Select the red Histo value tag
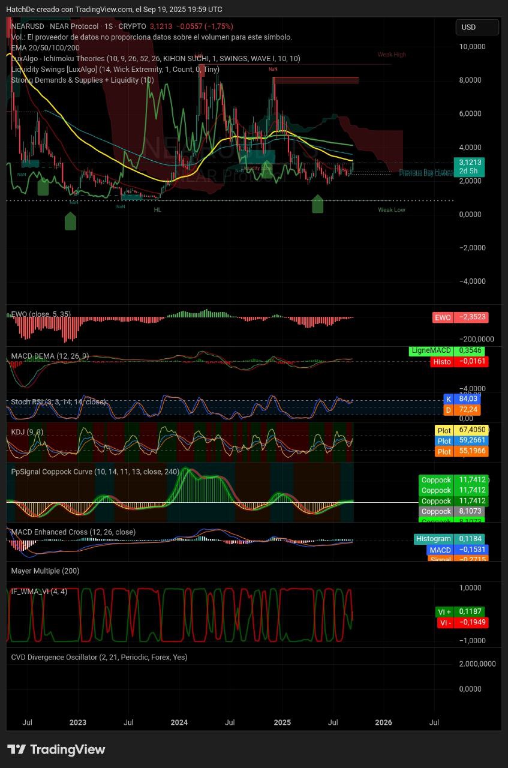508x768 pixels. (x=459, y=361)
